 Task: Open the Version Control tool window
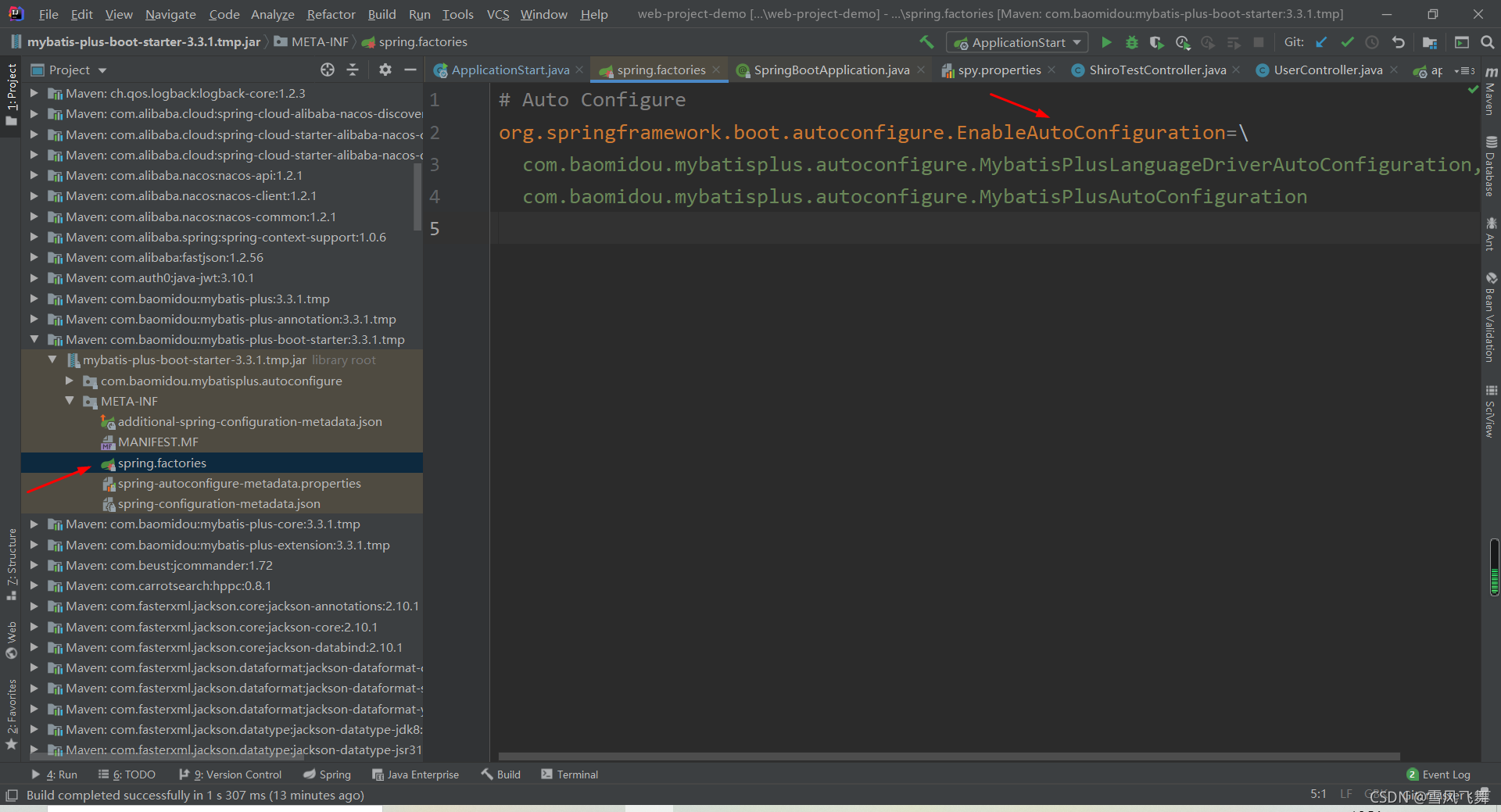click(x=230, y=774)
